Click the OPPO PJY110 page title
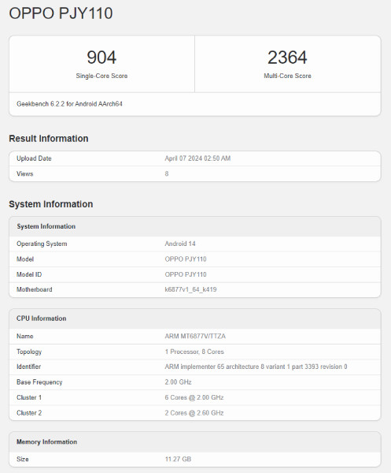Screen dimensions: 391x473 pos(61,13)
